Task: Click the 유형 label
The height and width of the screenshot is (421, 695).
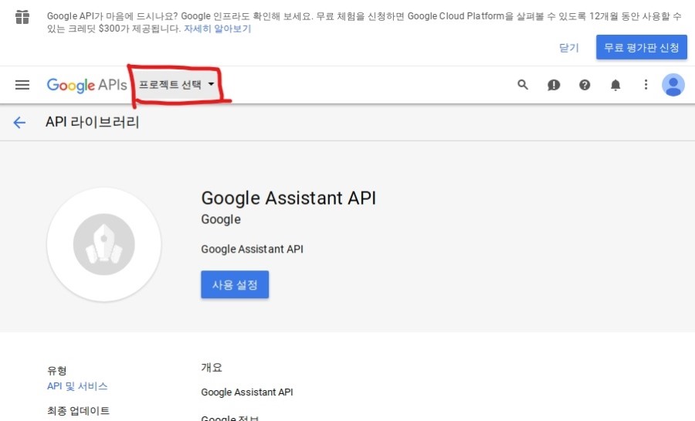Action: pos(56,371)
